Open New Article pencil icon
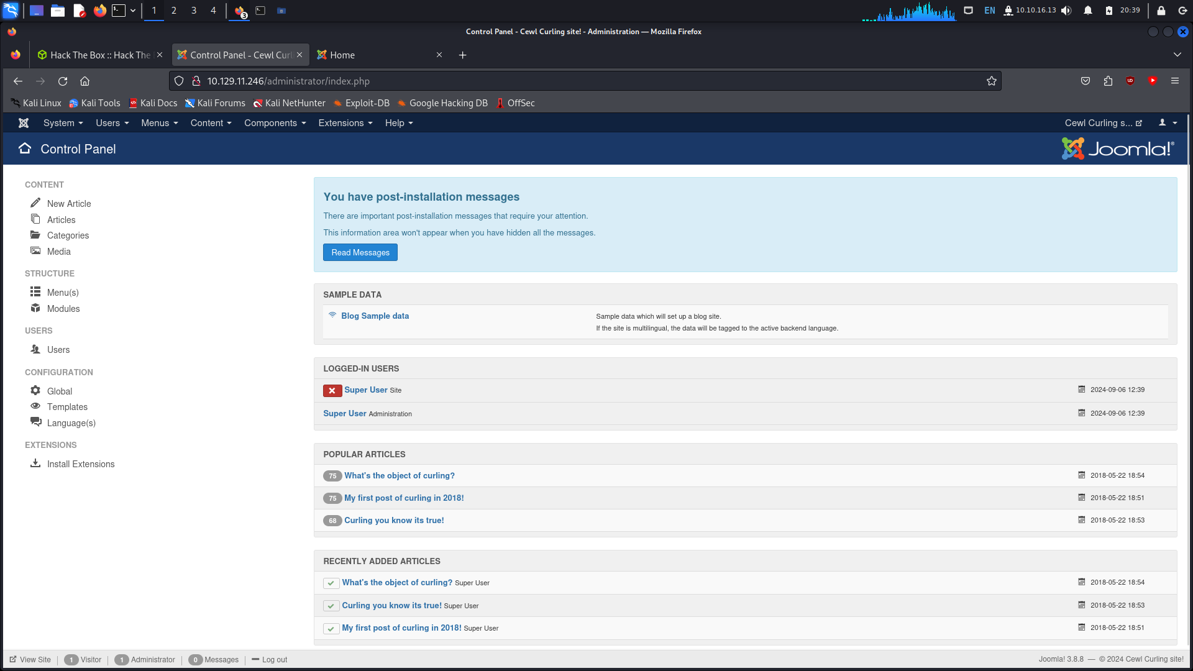The height and width of the screenshot is (671, 1193). click(35, 203)
